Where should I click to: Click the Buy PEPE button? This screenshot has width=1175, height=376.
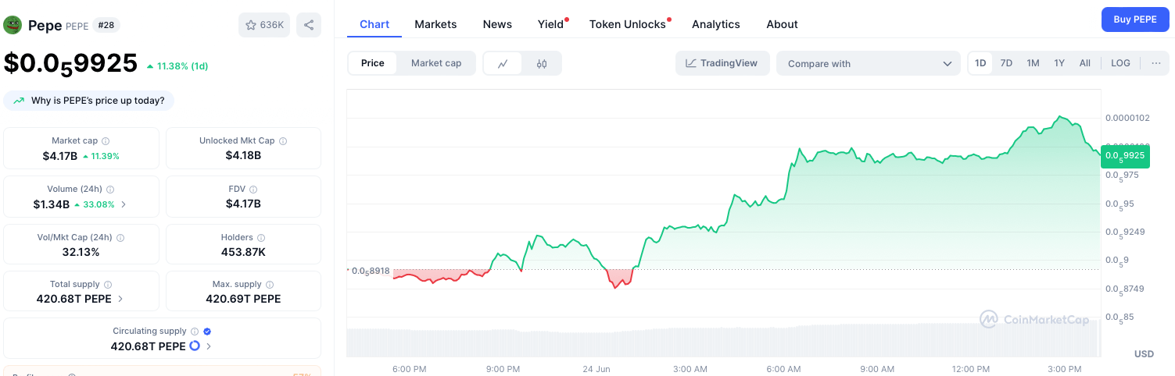click(x=1135, y=20)
